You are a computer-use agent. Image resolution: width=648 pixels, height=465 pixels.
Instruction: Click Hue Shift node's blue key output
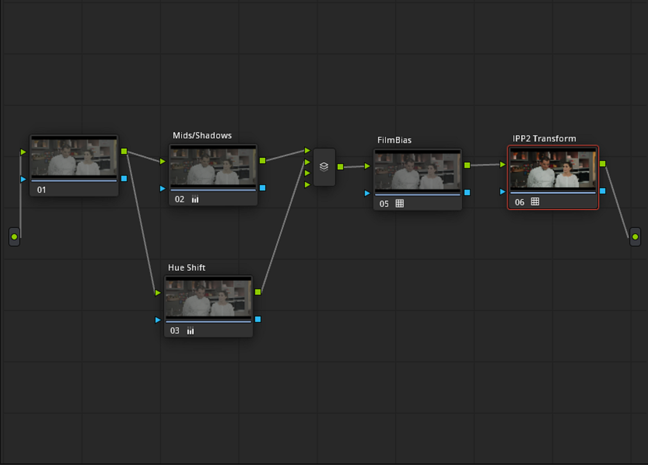coord(258,319)
